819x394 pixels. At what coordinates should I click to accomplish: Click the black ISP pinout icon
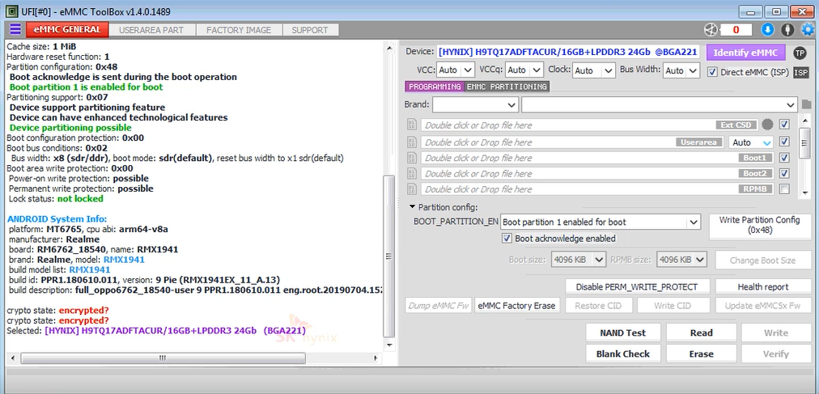800,73
